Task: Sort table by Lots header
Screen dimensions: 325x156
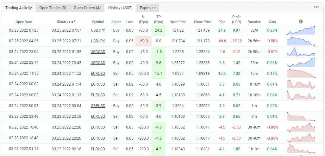Action: [130, 22]
